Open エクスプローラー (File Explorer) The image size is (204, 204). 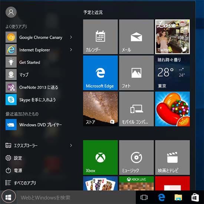[x=22, y=145]
